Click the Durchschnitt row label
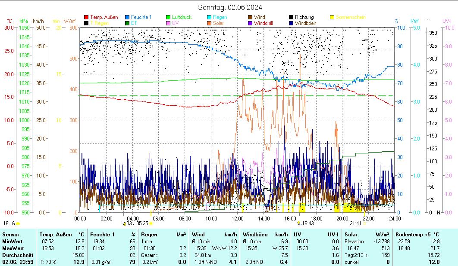 (x=16, y=255)
